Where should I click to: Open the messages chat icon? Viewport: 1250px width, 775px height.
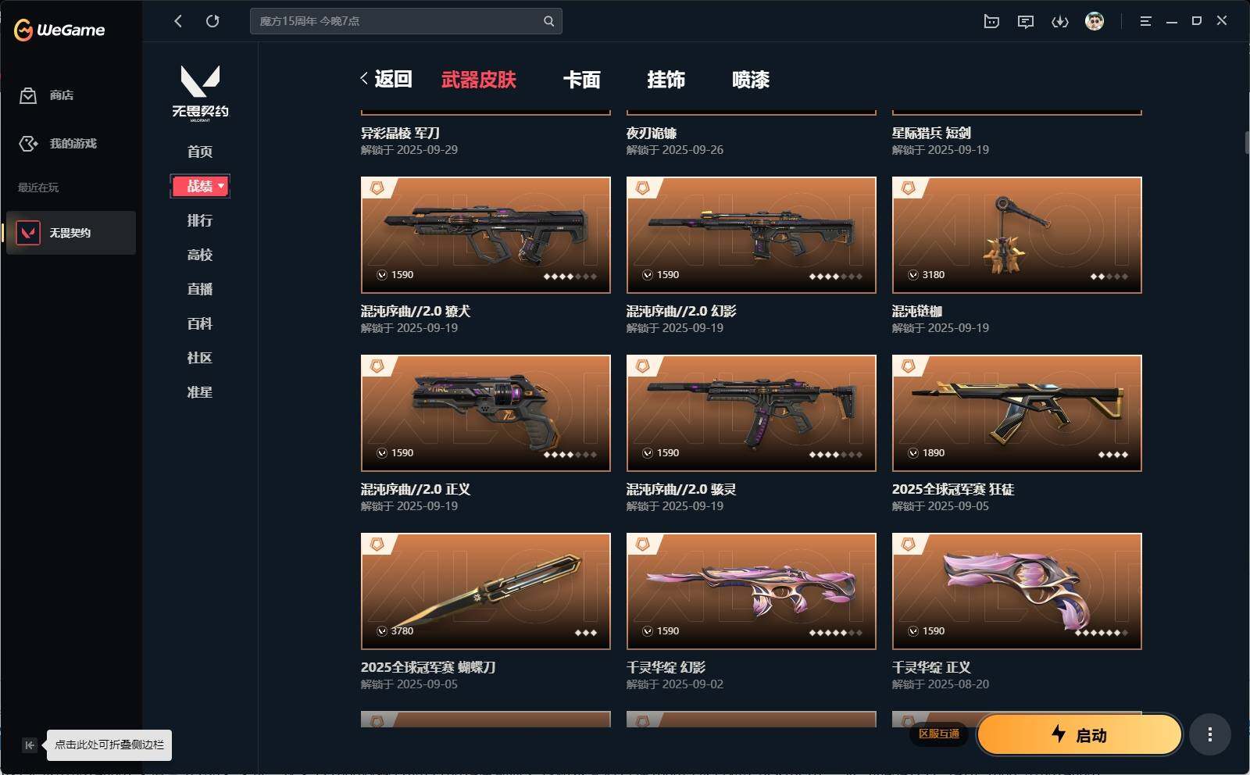[1026, 21]
